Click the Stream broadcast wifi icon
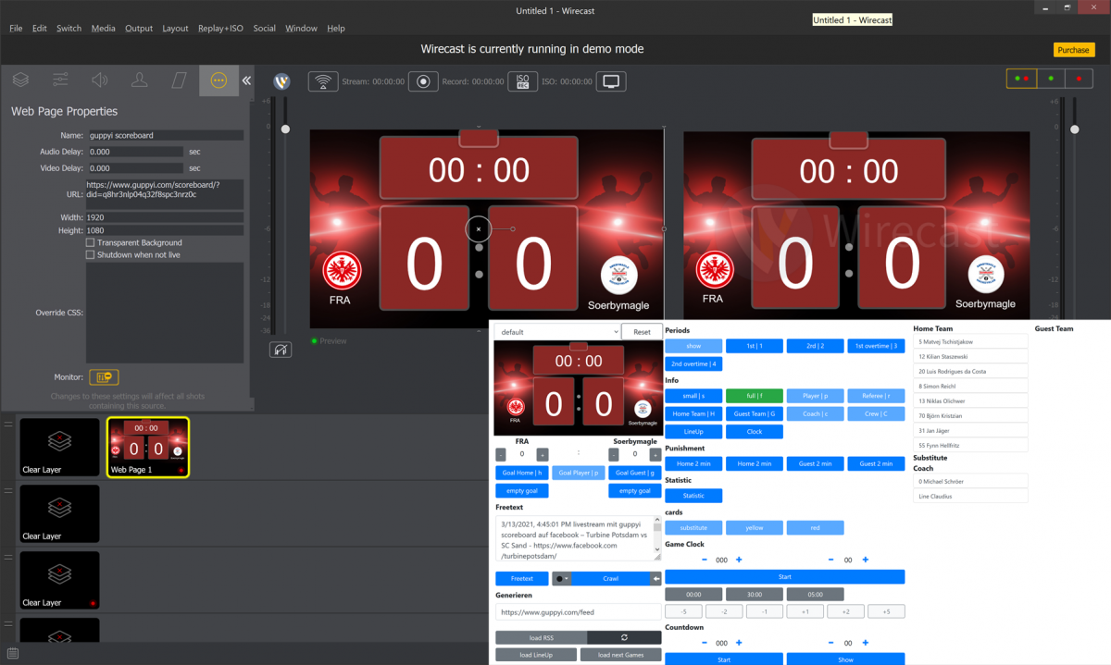The height and width of the screenshot is (665, 1111). pyautogui.click(x=322, y=81)
